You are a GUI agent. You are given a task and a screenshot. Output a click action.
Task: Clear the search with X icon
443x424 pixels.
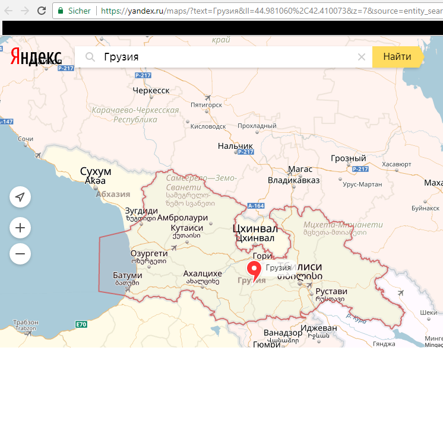coord(362,57)
